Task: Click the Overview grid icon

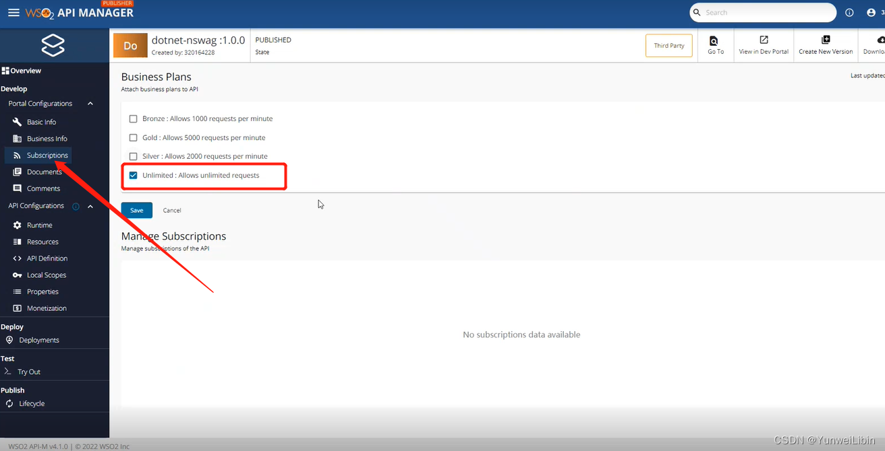Action: [5, 71]
